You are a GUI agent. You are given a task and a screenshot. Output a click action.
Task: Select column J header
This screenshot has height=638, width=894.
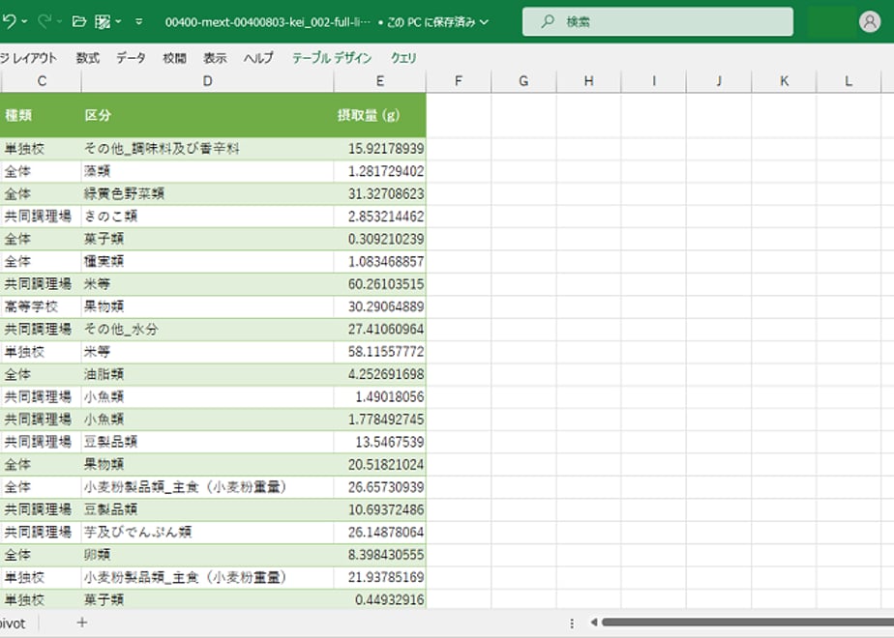tap(719, 81)
